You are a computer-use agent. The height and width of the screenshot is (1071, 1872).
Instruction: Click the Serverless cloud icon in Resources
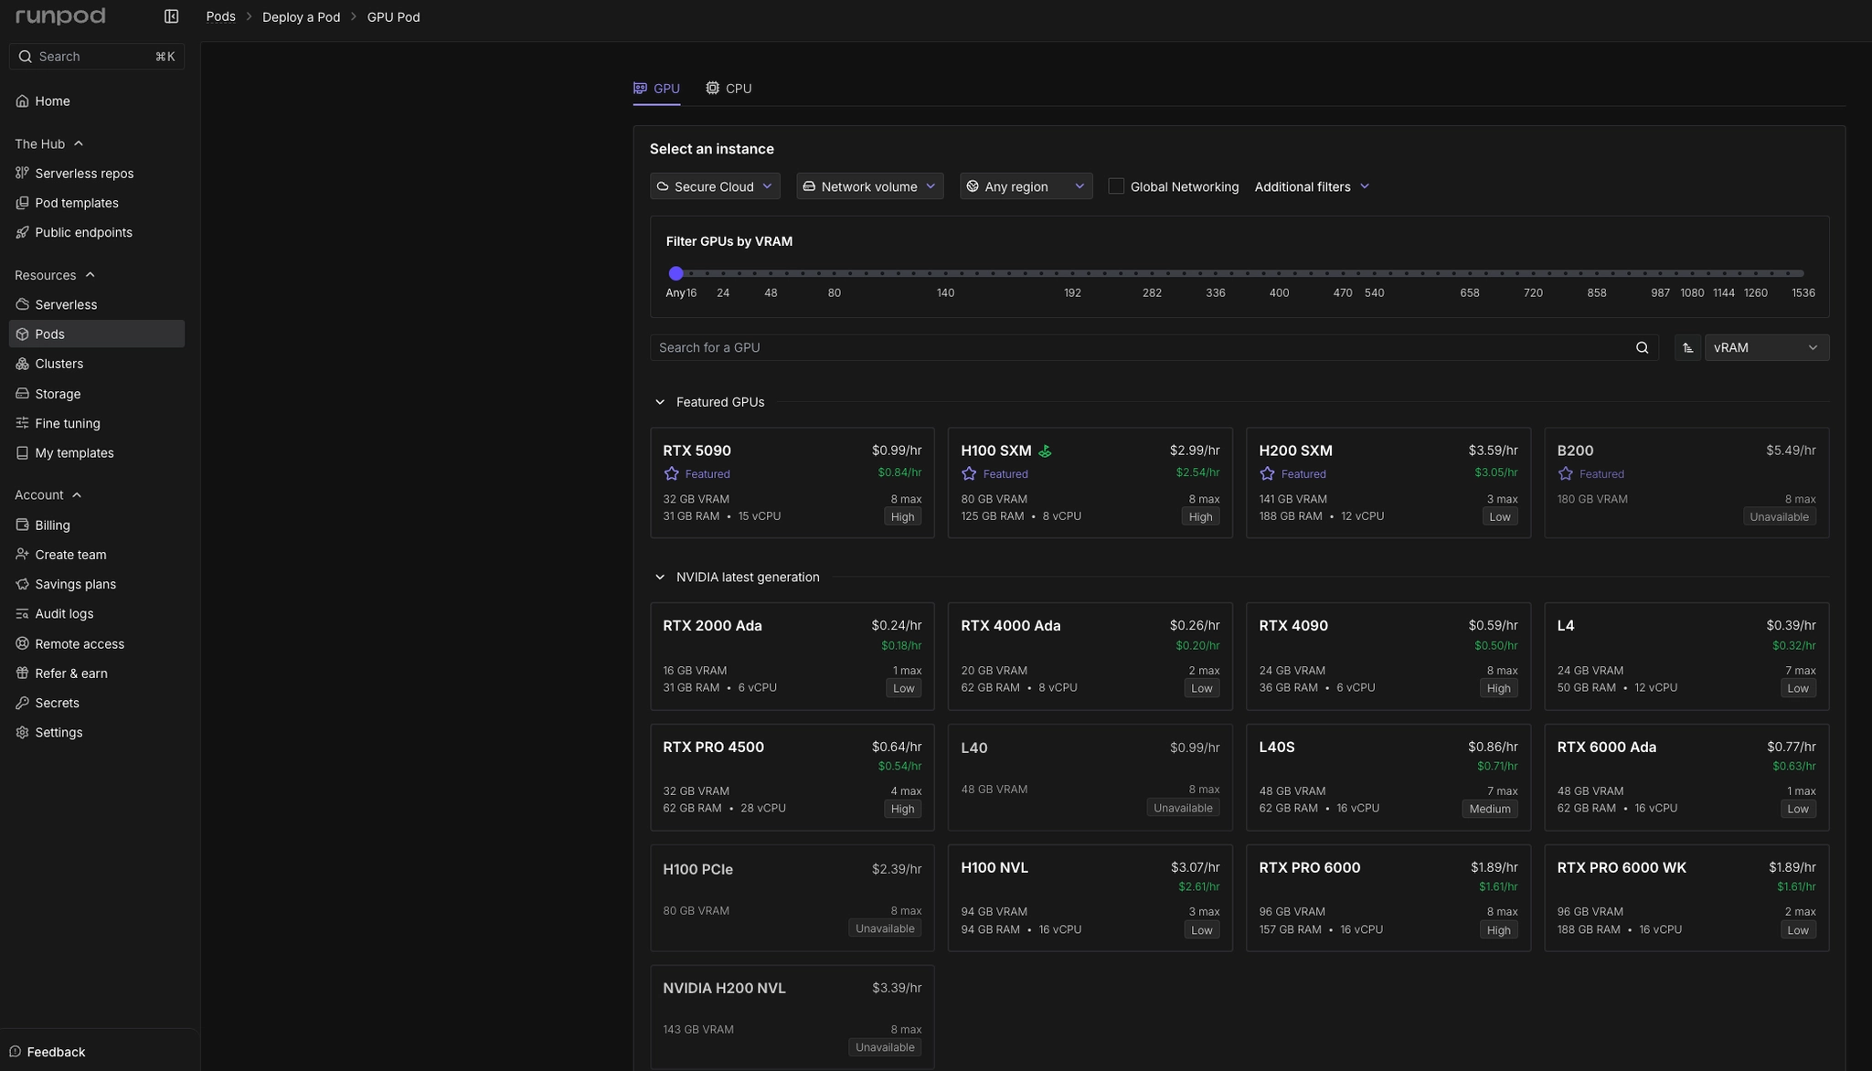(22, 304)
